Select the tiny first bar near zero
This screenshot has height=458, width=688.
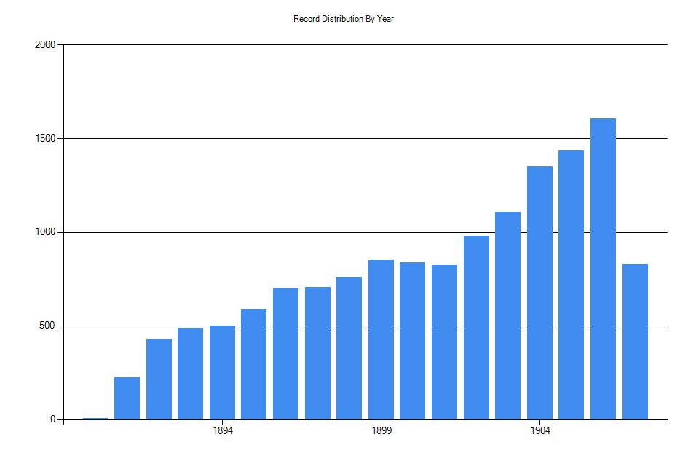tap(95, 419)
